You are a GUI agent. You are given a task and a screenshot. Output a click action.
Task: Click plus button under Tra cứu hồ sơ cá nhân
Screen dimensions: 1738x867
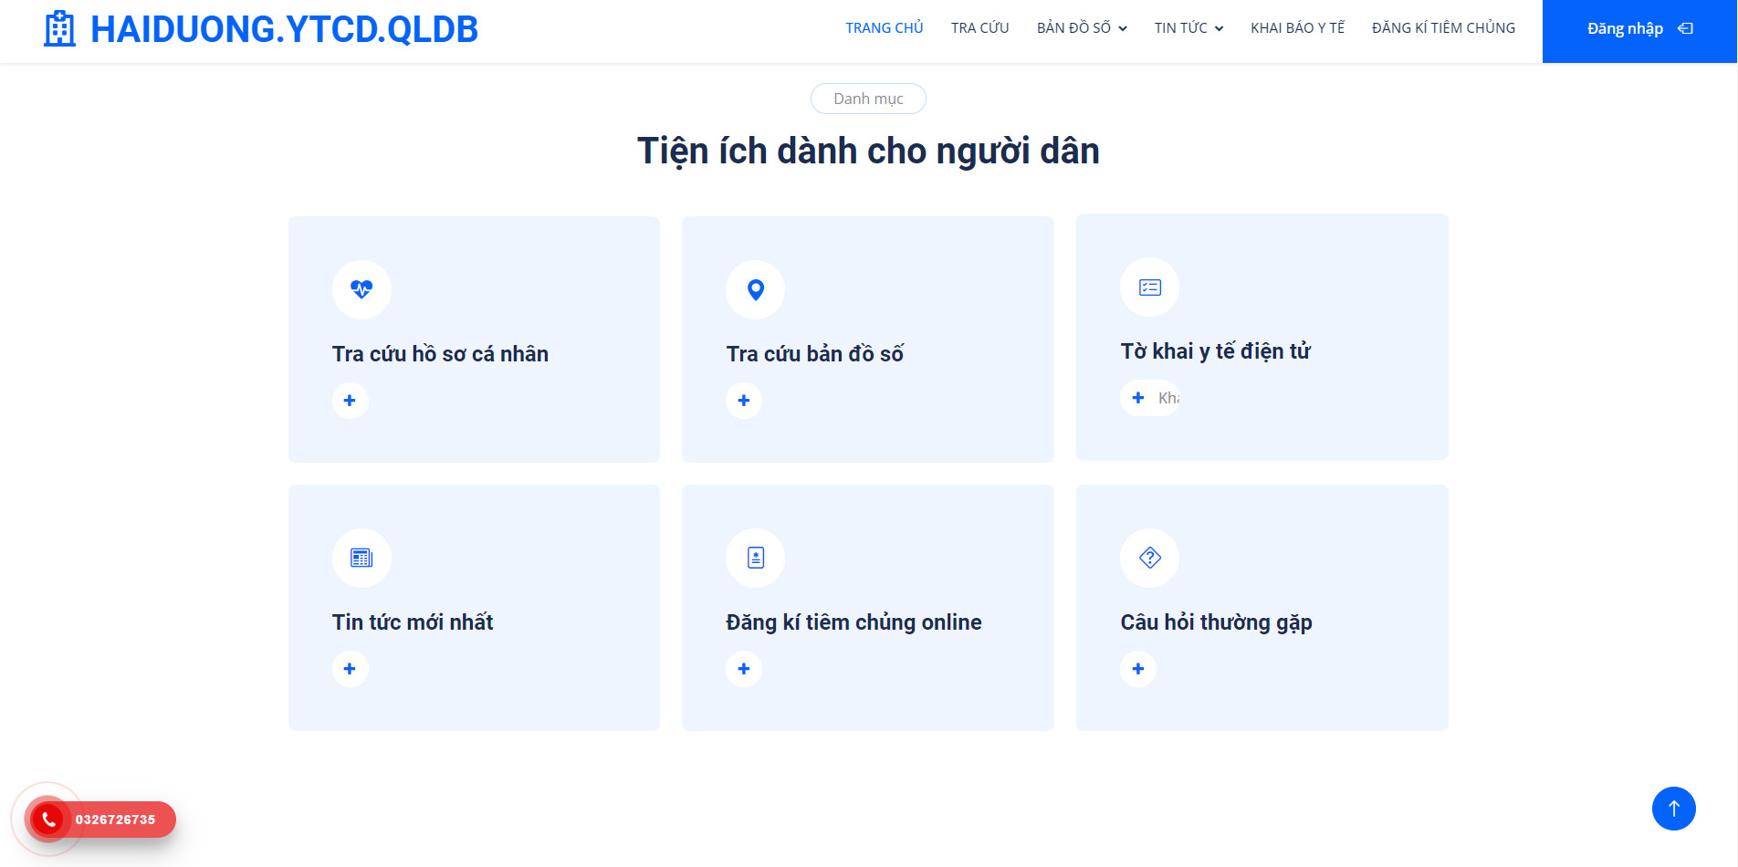tap(350, 401)
